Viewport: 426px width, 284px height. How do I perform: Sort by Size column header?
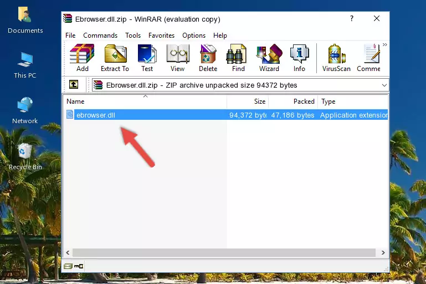248,102
